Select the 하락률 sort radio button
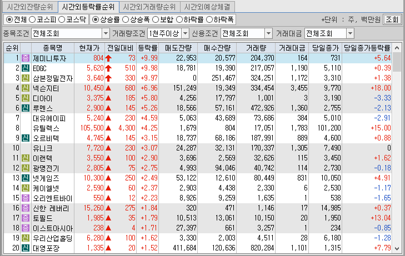The width and height of the screenshot is (405, 256). [179, 19]
